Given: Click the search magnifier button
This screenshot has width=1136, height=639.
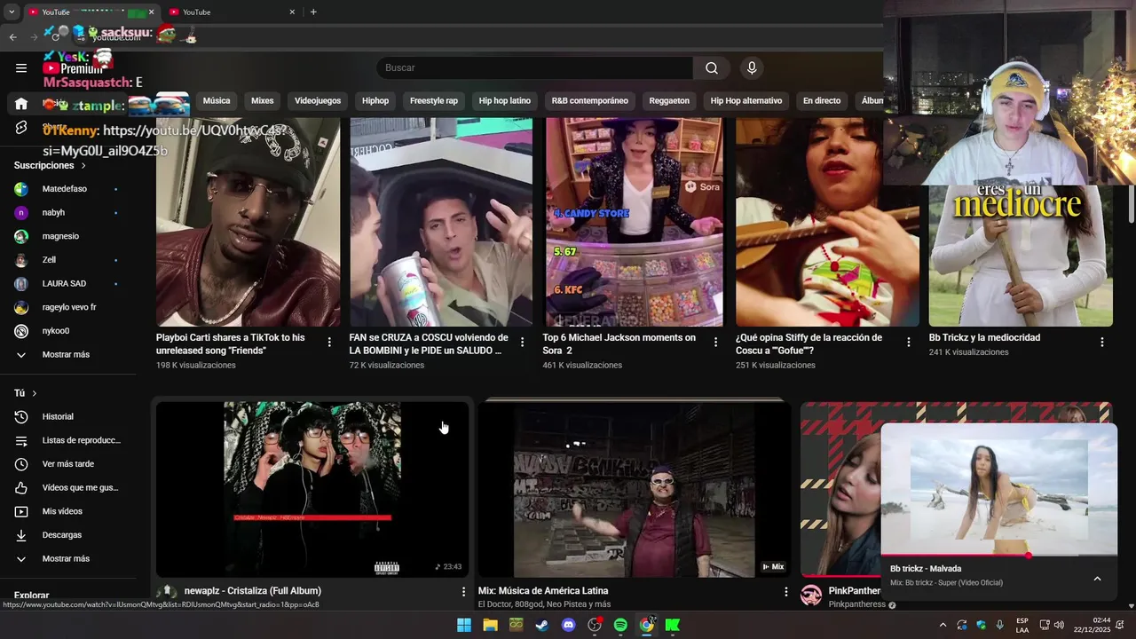Looking at the screenshot, I should tap(712, 68).
